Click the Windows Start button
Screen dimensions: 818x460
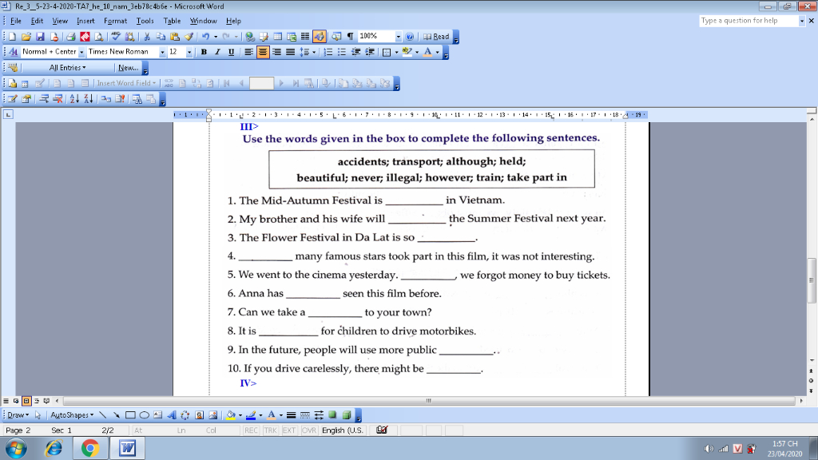tap(16, 448)
